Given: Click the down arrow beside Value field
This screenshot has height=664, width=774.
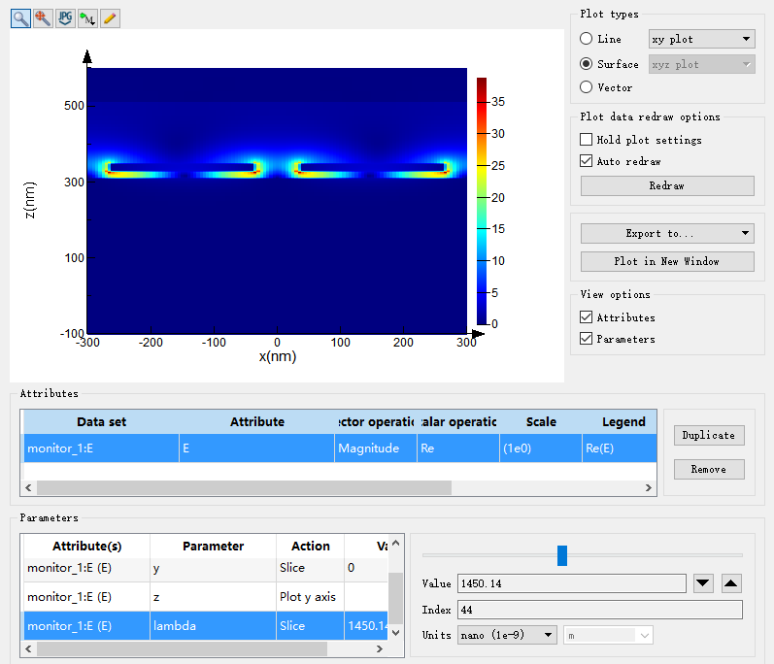Looking at the screenshot, I should [704, 583].
